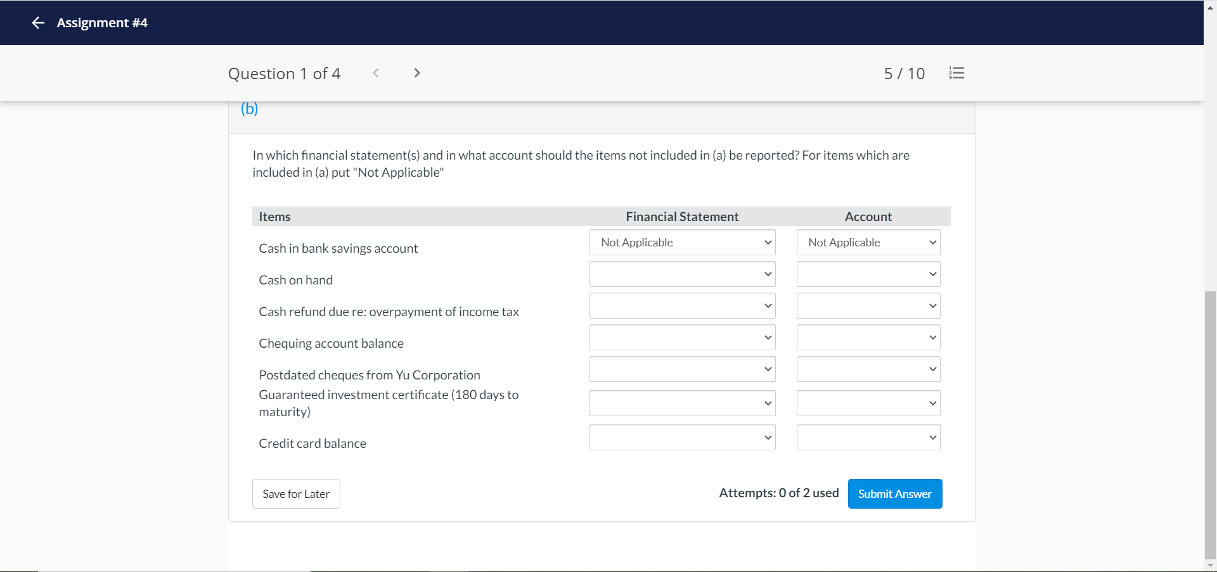Open Financial Statement dropdown for Cash in bank savings account
This screenshot has height=572, width=1217.
pyautogui.click(x=683, y=243)
